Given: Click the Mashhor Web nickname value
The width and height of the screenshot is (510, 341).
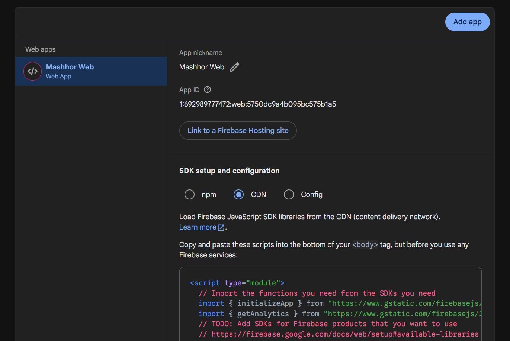Looking at the screenshot, I should coord(202,67).
